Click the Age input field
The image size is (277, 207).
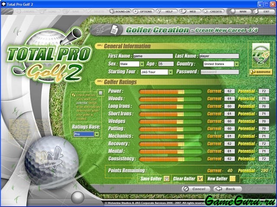click(x=166, y=64)
